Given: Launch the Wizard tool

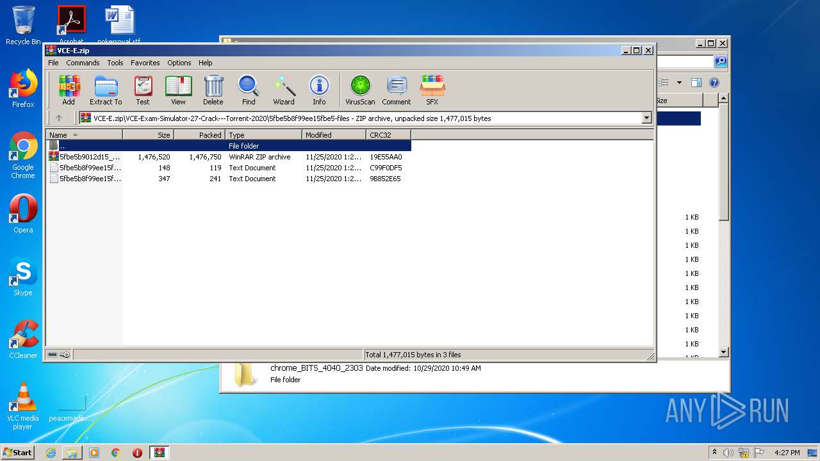Looking at the screenshot, I should [284, 90].
